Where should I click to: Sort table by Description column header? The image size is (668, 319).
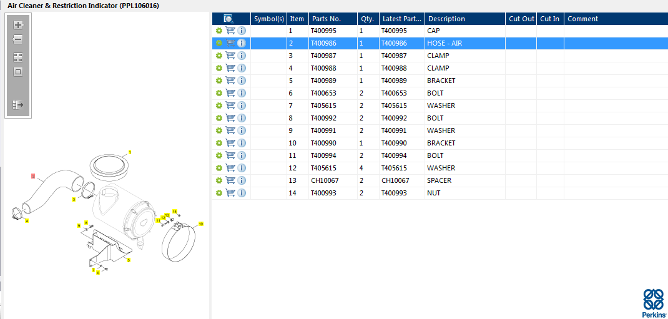(464, 19)
